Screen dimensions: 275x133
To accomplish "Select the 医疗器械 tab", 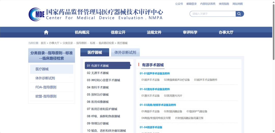I will tap(95, 52).
